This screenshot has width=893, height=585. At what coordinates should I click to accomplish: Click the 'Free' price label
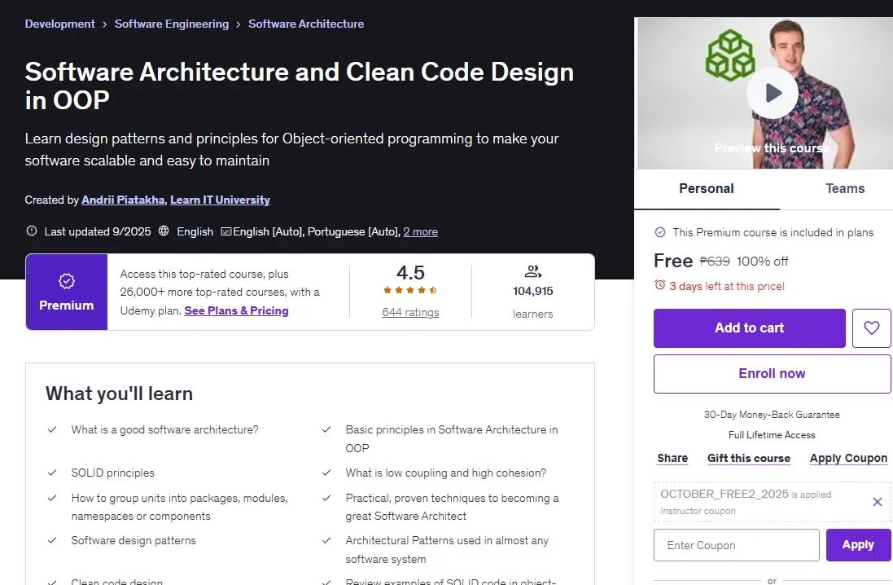tap(673, 261)
